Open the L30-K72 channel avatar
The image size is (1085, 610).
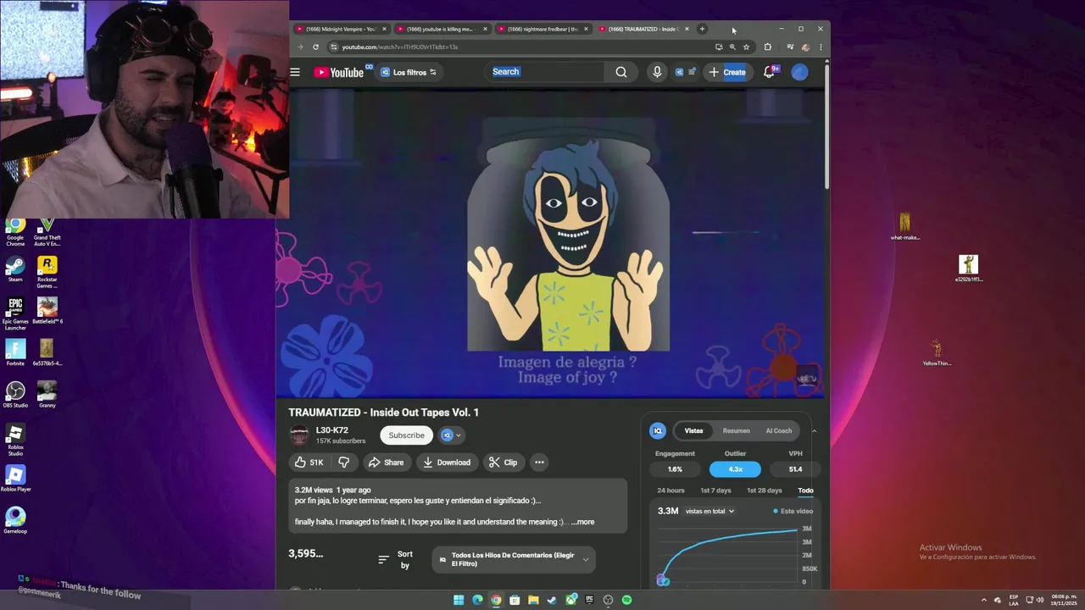[x=299, y=435]
